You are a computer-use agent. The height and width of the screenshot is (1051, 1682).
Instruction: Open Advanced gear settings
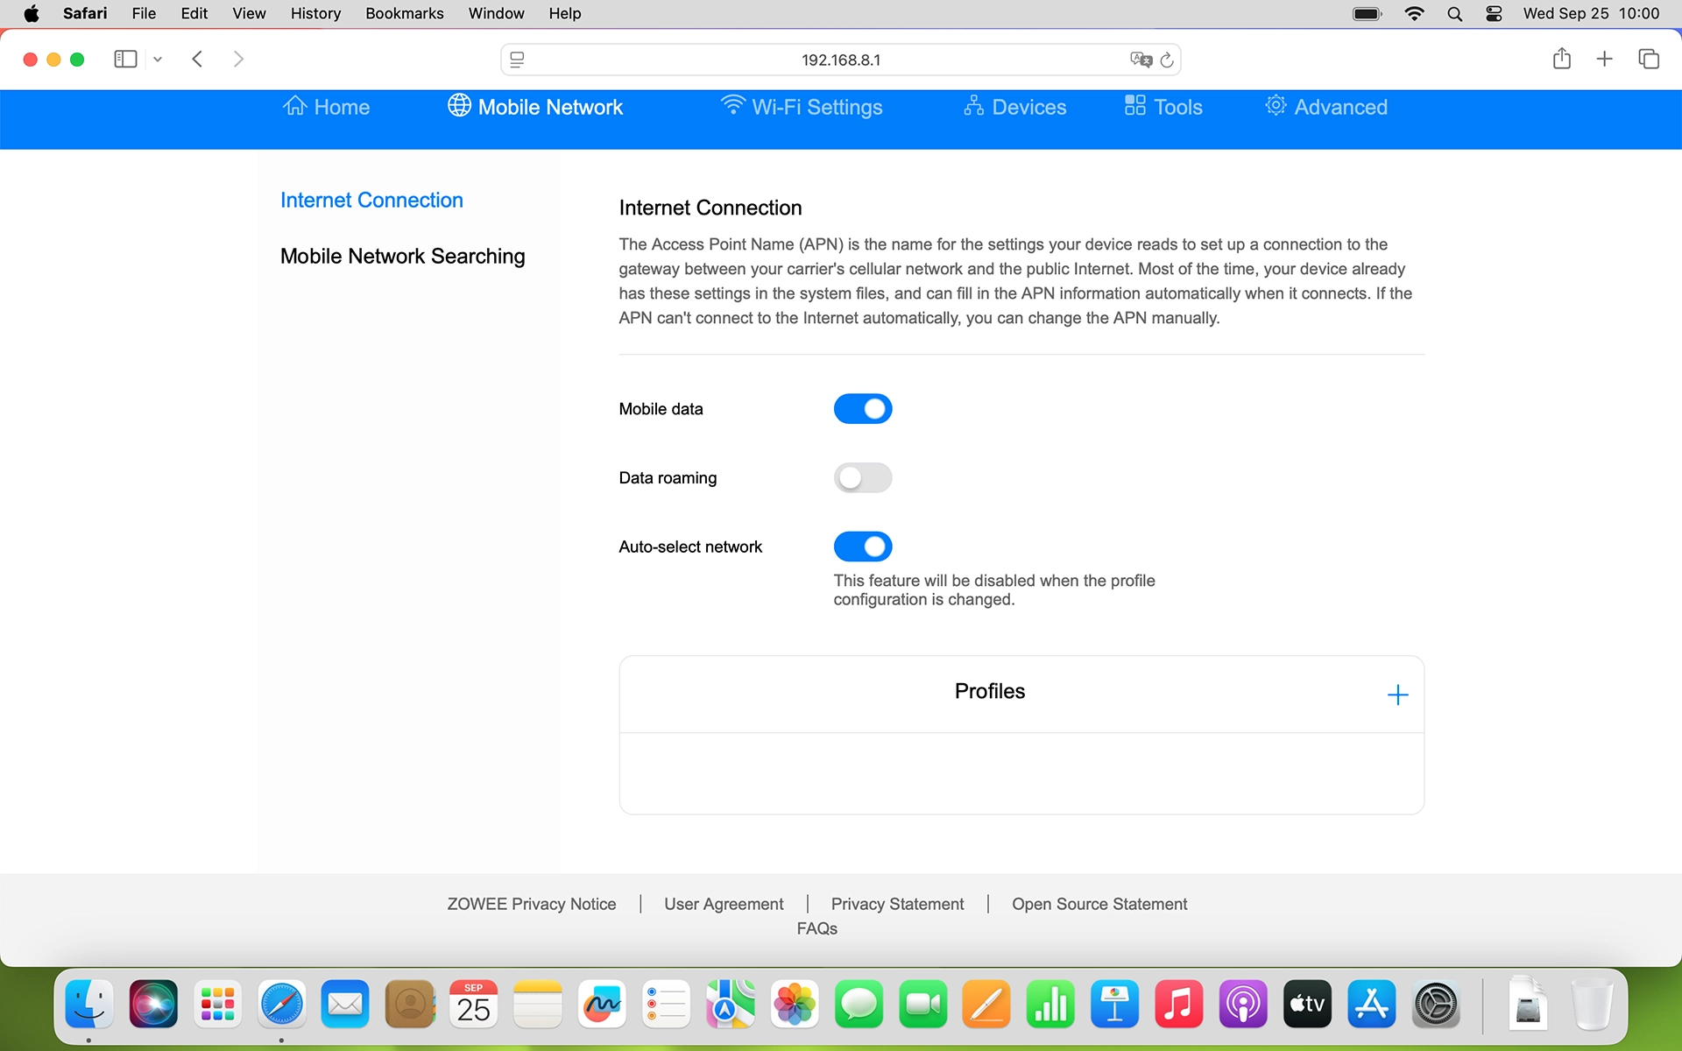(1276, 106)
